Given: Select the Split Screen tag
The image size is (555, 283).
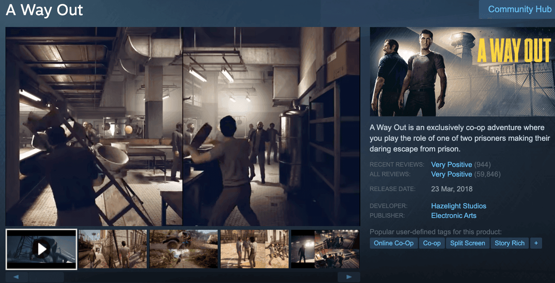Looking at the screenshot, I should click(x=467, y=243).
